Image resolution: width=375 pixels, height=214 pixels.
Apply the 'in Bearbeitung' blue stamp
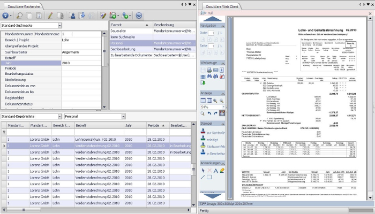click(213, 153)
